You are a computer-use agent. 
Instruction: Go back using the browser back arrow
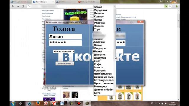click(13, 6)
